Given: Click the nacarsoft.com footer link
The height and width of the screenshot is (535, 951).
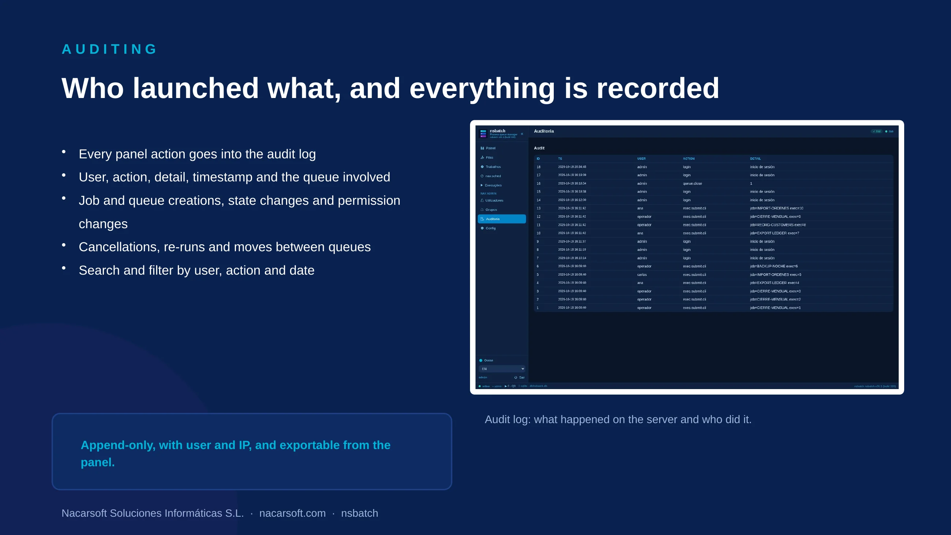Looking at the screenshot, I should (x=292, y=513).
